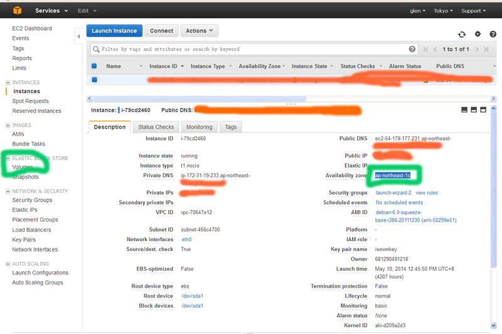This screenshot has height=334, width=502.
Task: Open Root device /dev/sda1 link
Action: pyautogui.click(x=193, y=296)
